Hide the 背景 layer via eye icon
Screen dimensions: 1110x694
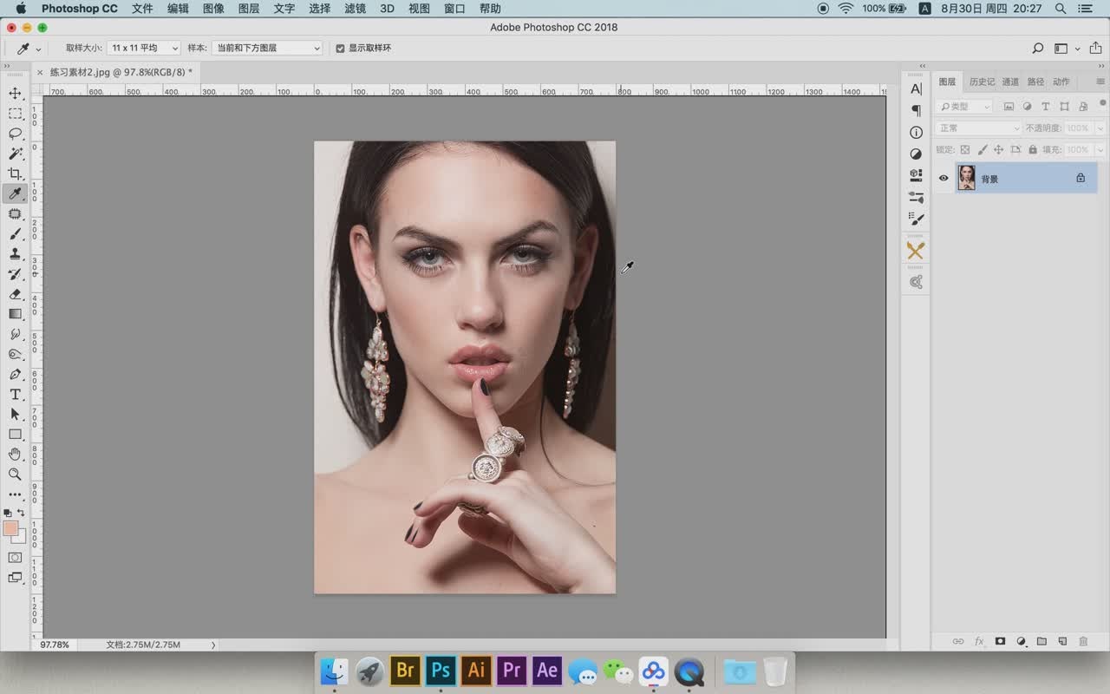(943, 178)
